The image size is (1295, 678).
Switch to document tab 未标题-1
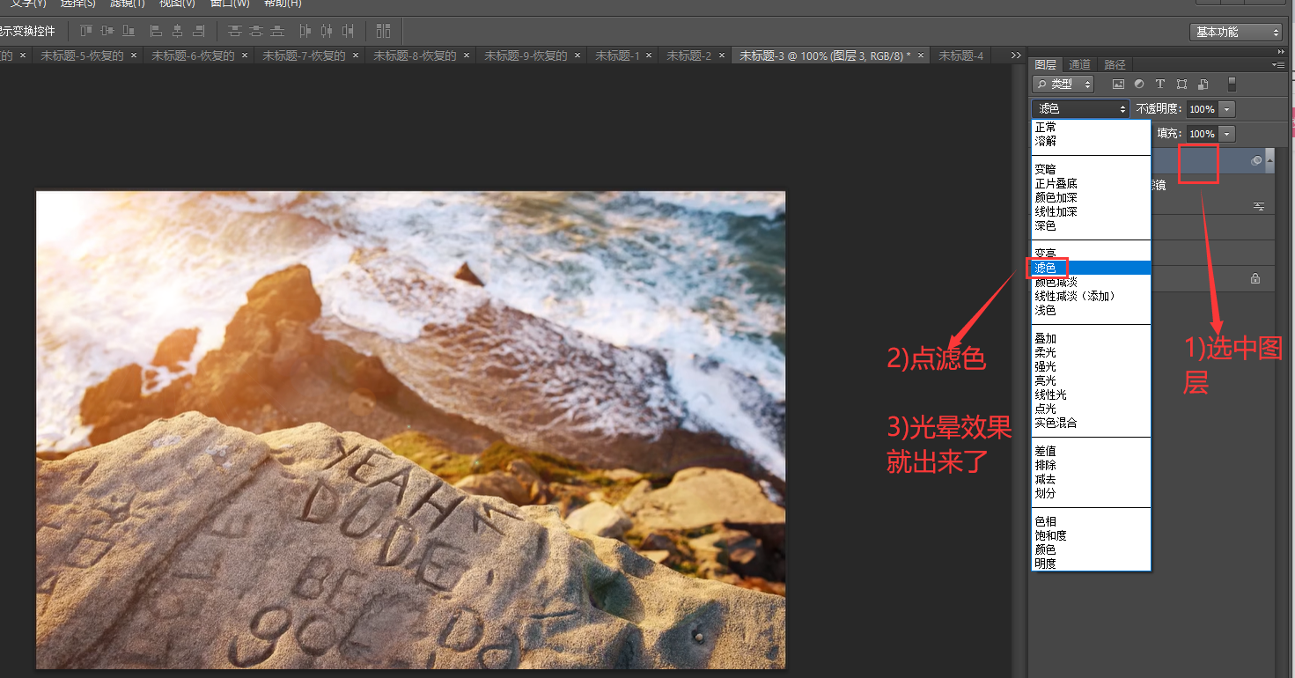623,55
